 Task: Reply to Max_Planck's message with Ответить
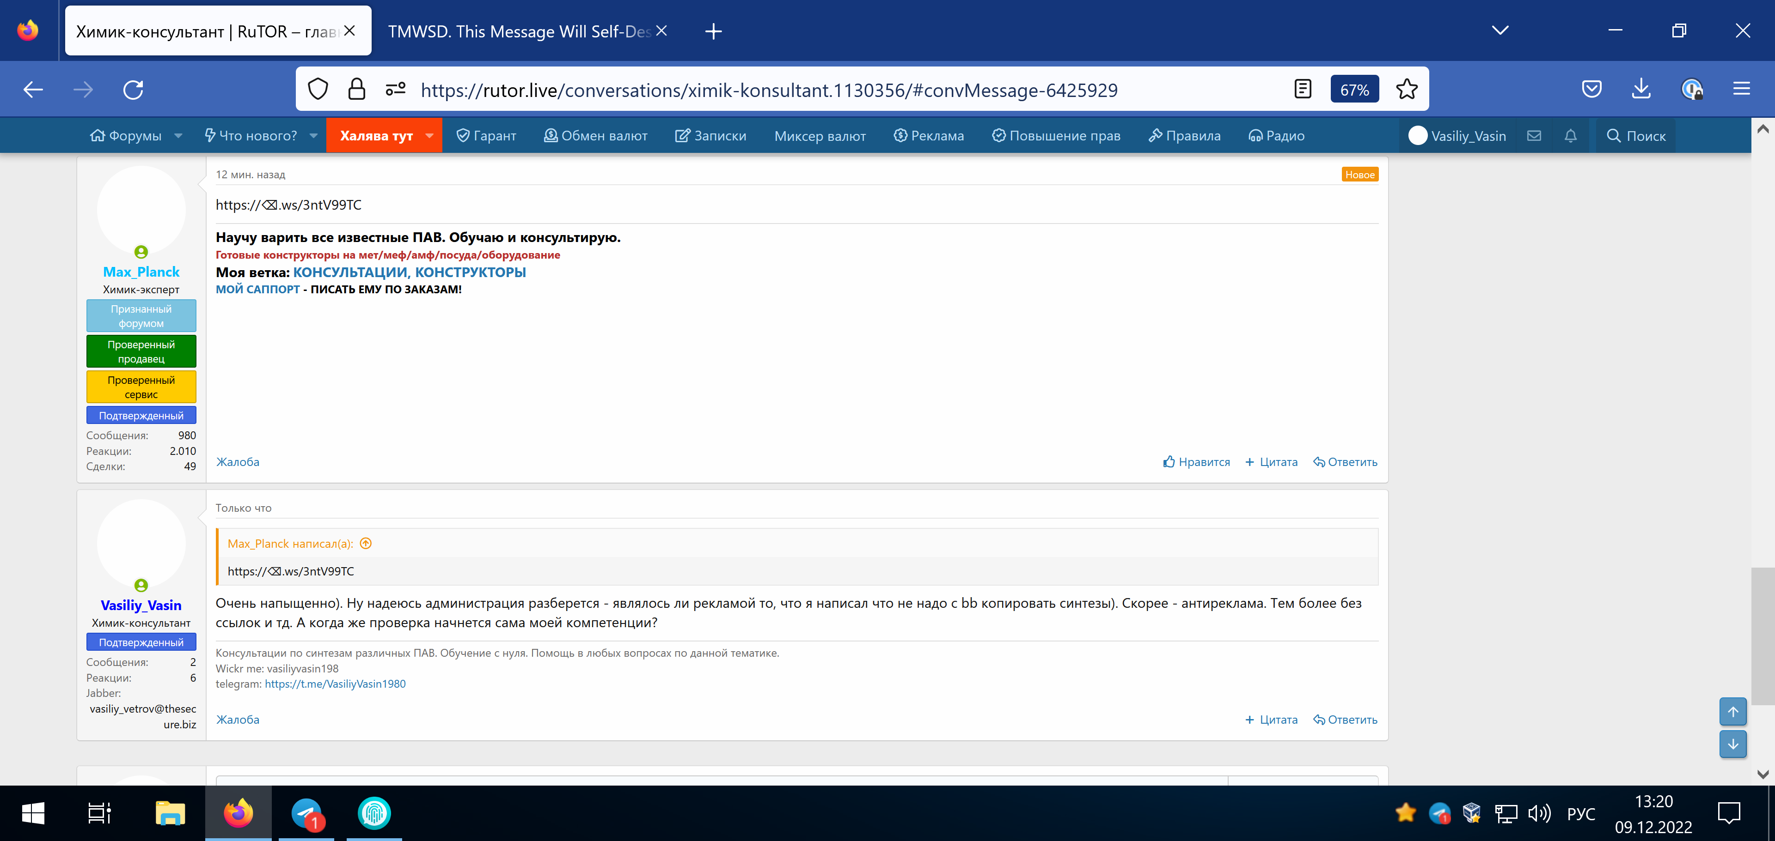tap(1345, 462)
